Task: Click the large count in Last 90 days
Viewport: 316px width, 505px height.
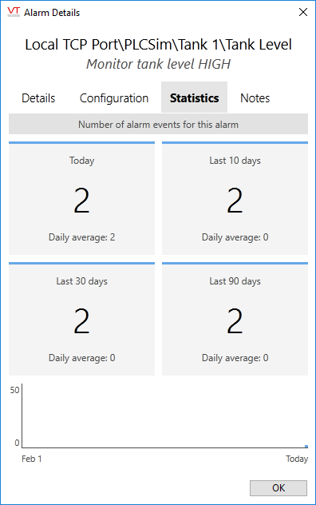Action: [235, 320]
